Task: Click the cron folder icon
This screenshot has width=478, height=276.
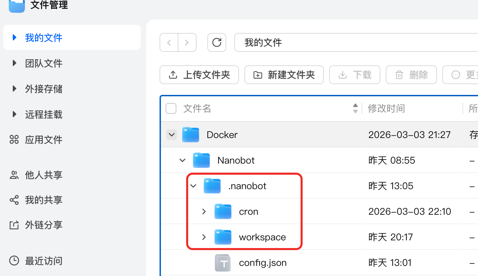Action: 223,211
